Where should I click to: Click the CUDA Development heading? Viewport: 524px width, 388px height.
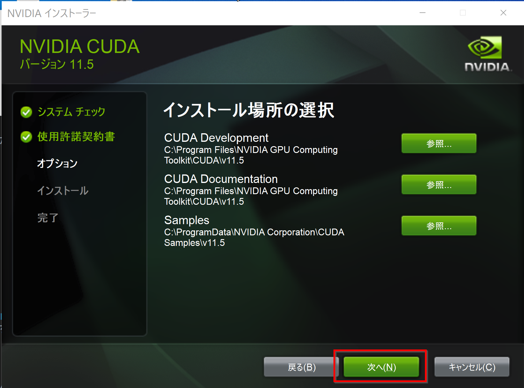[x=216, y=138]
